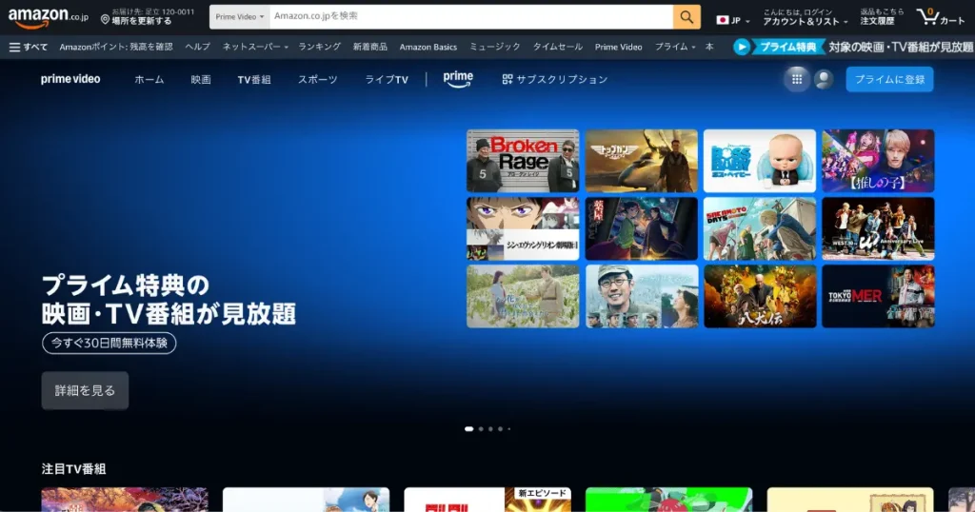Open the Boss Baby thumbnail
975x512 pixels.
pos(759,161)
